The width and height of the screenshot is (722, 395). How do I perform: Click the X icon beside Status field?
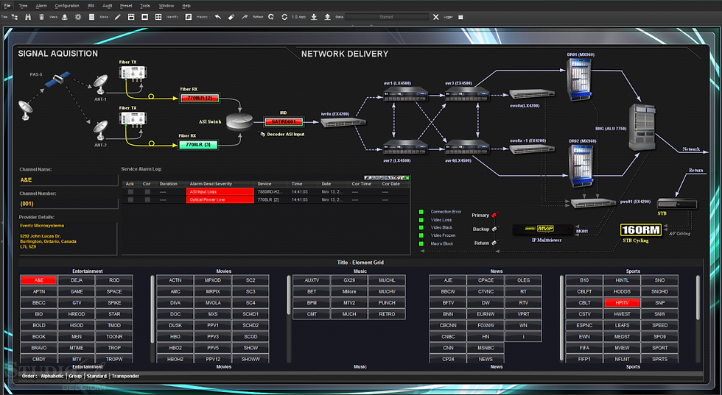tap(435, 17)
